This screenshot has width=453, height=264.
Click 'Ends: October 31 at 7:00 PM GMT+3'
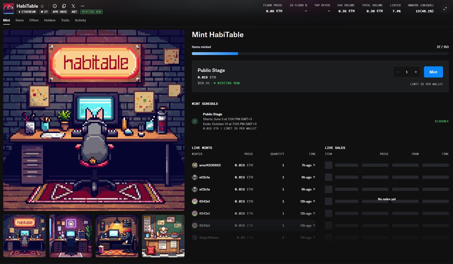[x=230, y=124]
